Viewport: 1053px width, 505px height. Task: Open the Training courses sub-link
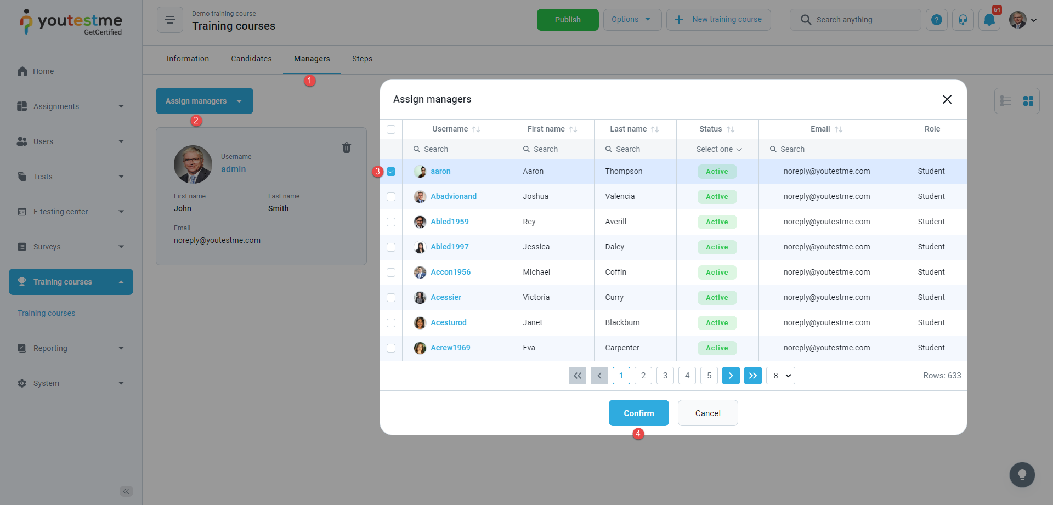click(x=47, y=313)
